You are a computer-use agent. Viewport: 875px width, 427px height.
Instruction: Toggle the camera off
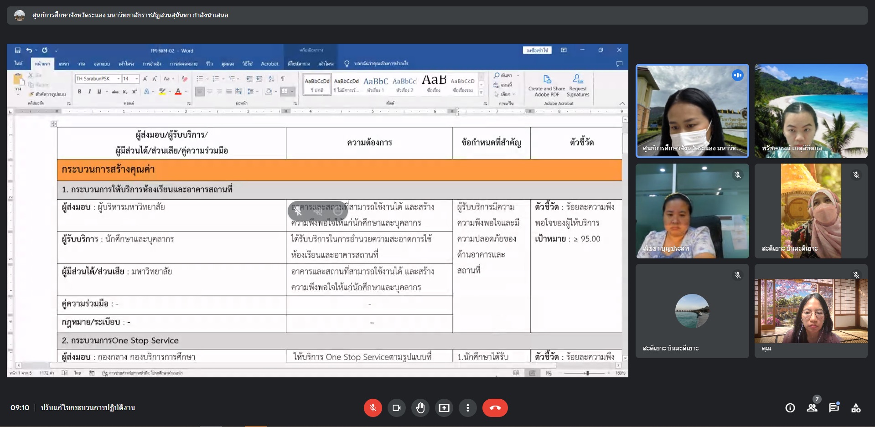pos(396,408)
